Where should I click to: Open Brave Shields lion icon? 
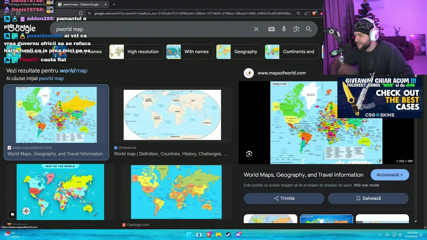(x=314, y=13)
